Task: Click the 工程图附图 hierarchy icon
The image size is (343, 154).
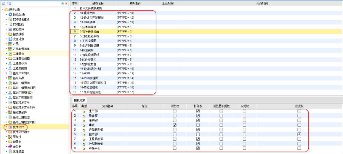Action: 10,68
